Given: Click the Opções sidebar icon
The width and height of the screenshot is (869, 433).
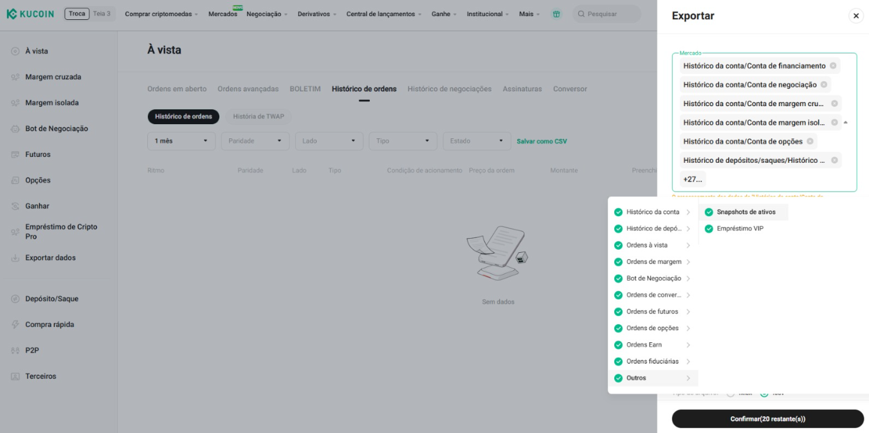Looking at the screenshot, I should (x=15, y=180).
